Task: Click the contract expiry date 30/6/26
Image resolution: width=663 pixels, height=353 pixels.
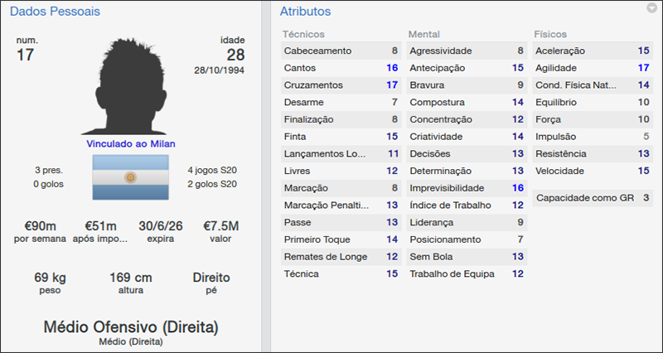Action: point(162,226)
